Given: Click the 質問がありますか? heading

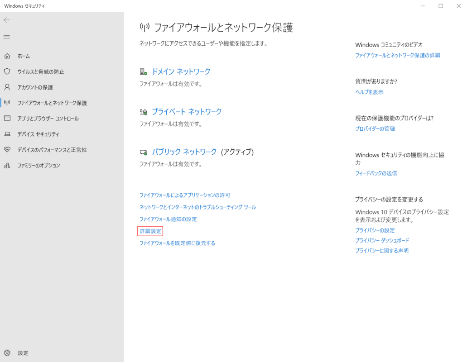Looking at the screenshot, I should [x=376, y=81].
